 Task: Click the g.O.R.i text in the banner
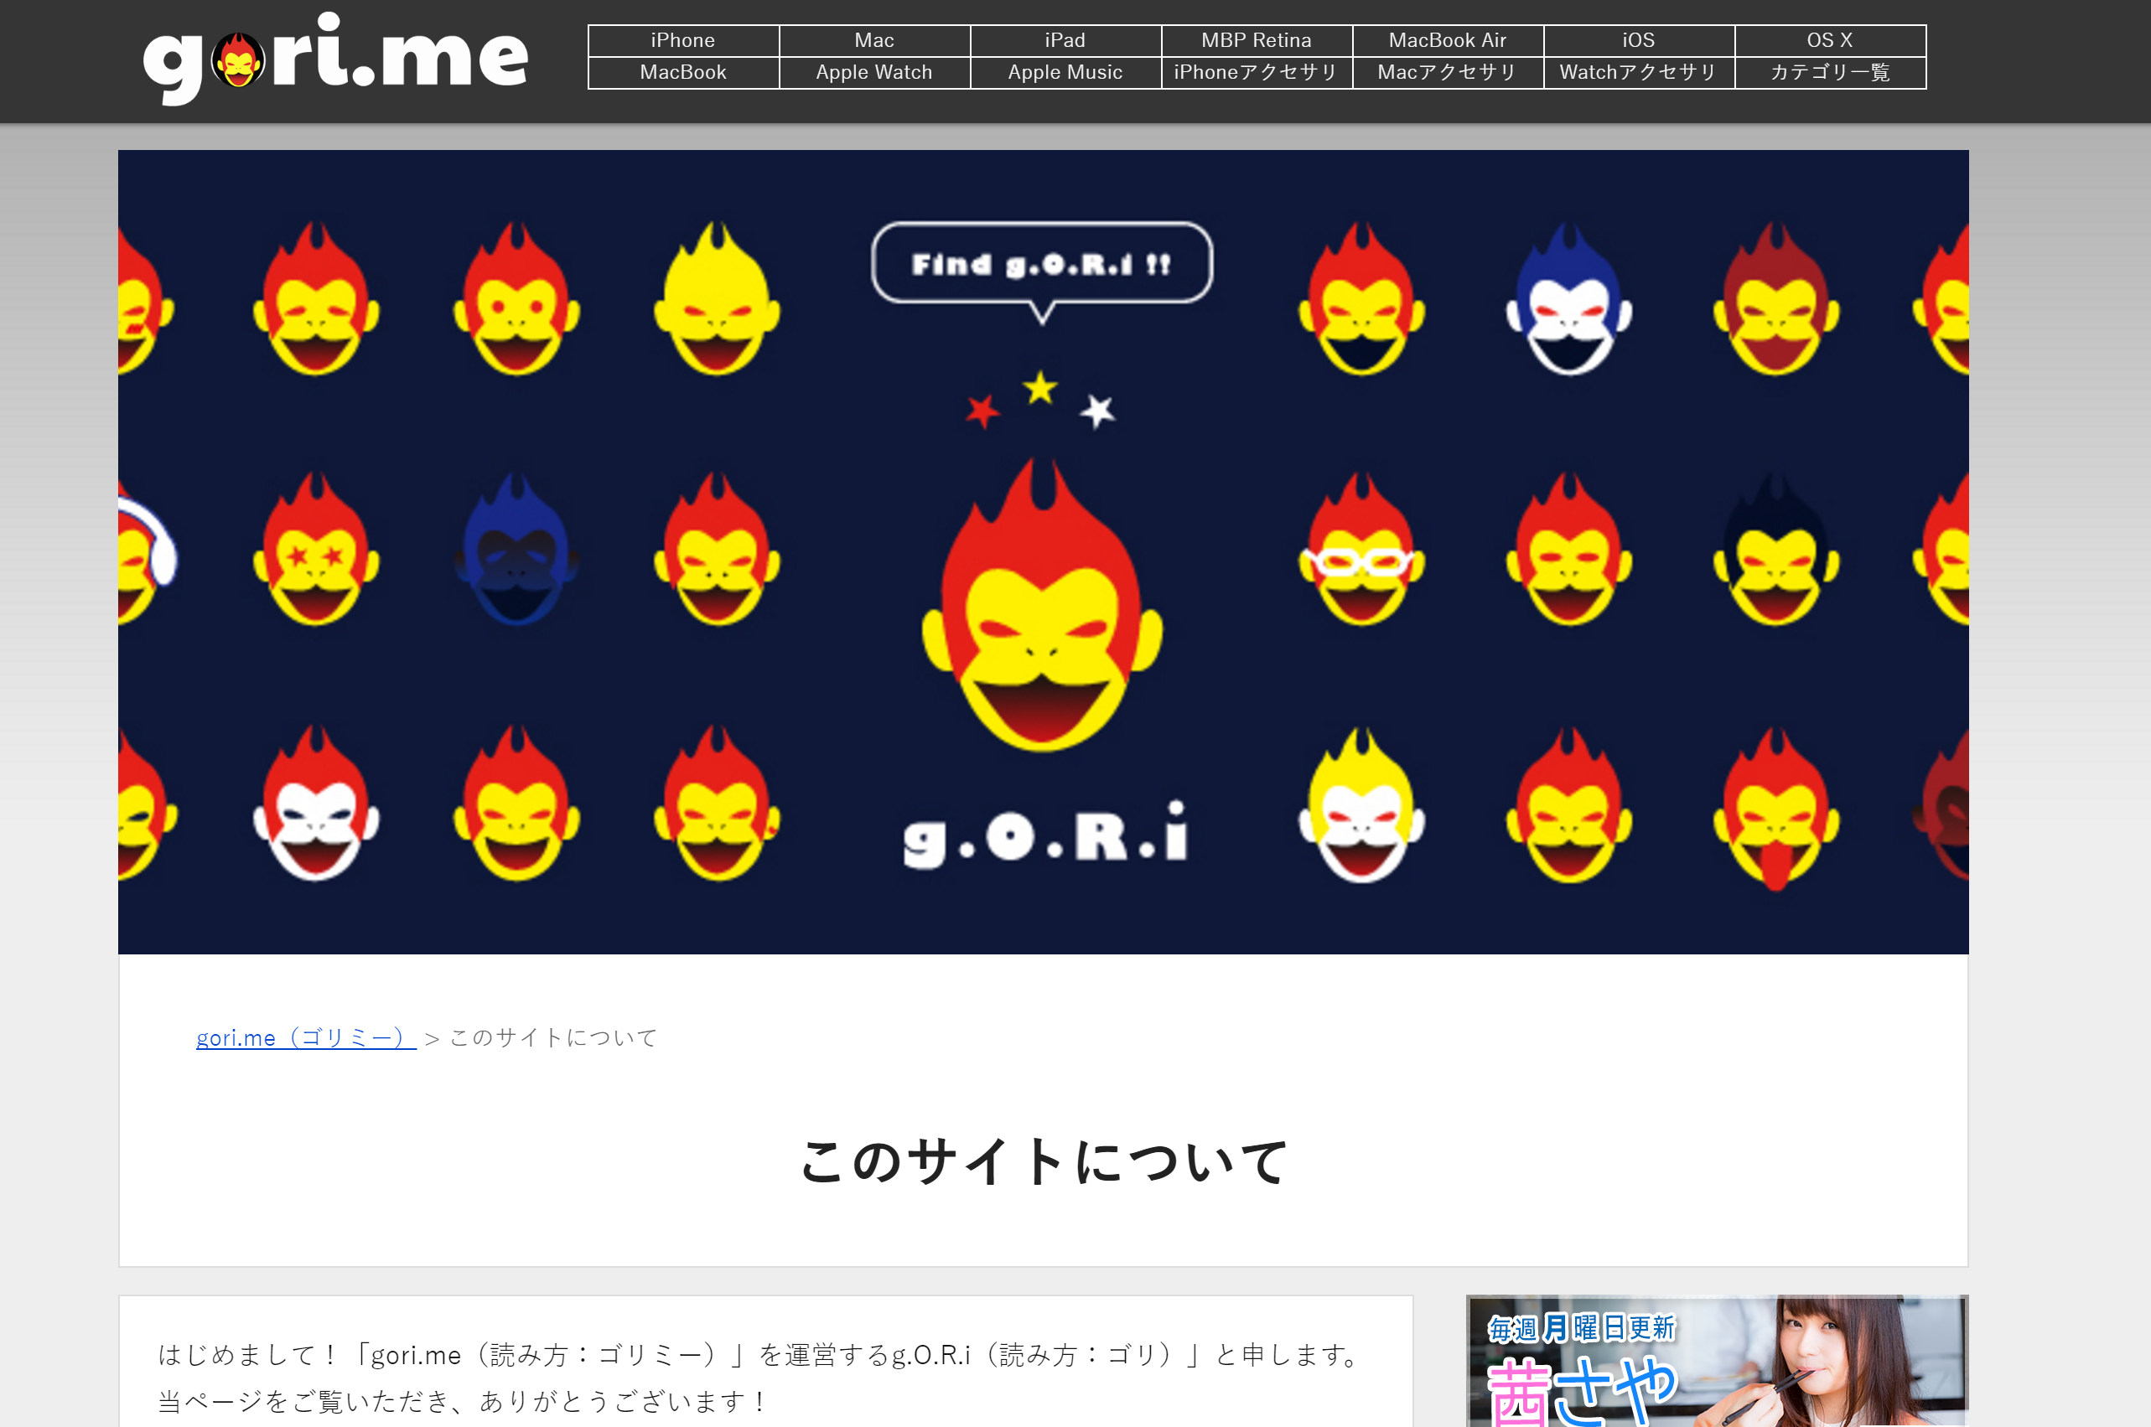coord(1045,835)
